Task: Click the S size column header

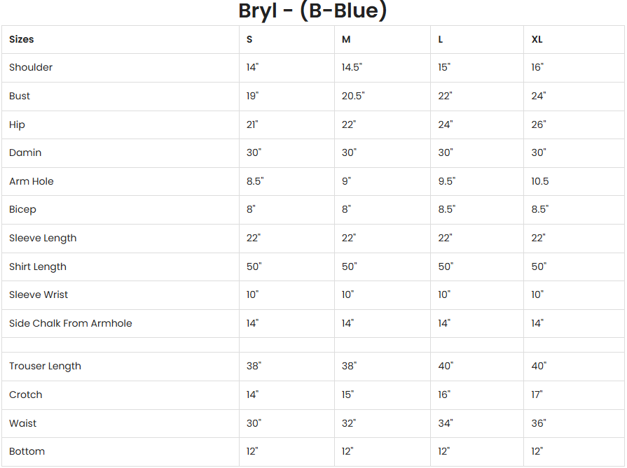Action: [249, 39]
